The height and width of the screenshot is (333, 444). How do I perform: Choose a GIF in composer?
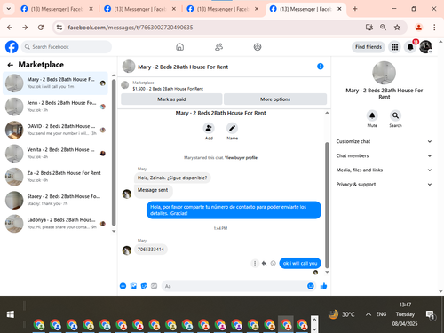pos(154,286)
